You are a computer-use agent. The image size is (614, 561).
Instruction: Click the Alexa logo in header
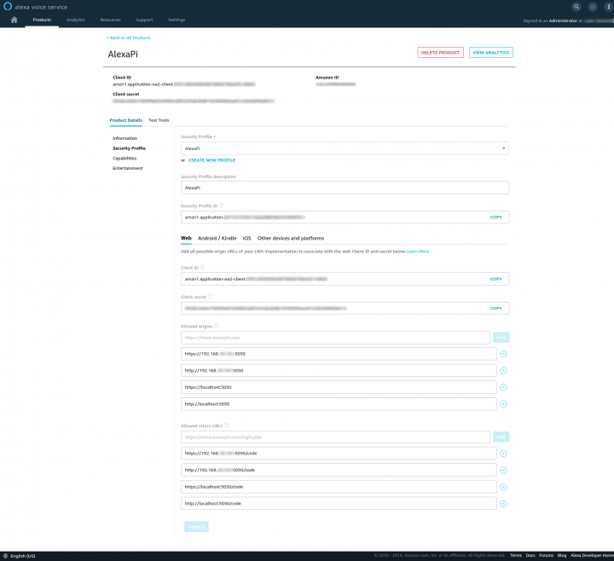point(8,6)
